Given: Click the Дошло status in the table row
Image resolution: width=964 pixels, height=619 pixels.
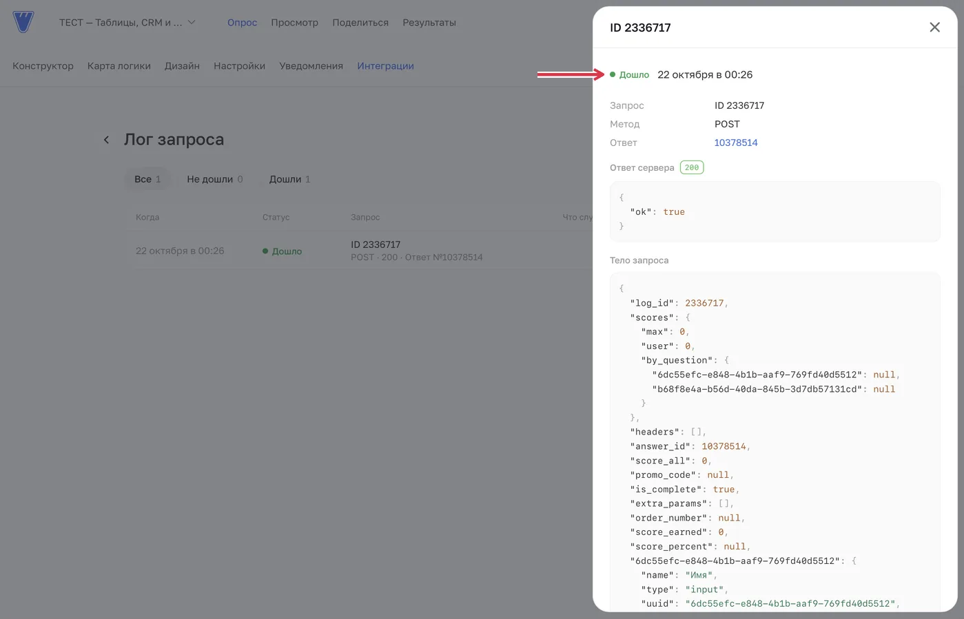Looking at the screenshot, I should click(x=283, y=251).
